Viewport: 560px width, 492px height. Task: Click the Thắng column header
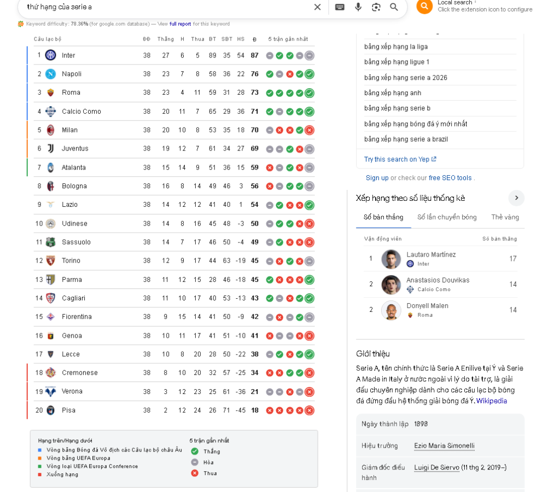pyautogui.click(x=165, y=39)
